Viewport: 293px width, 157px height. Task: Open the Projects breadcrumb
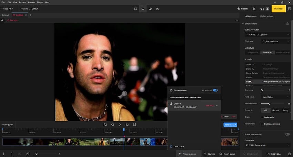(24, 9)
